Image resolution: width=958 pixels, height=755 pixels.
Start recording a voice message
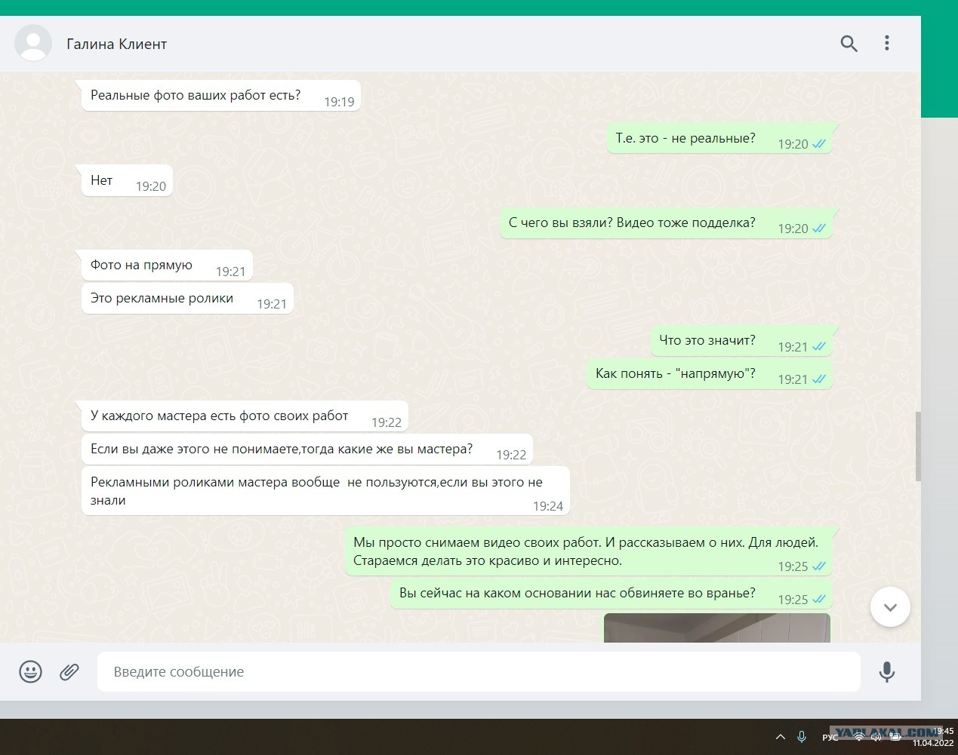[x=887, y=671]
